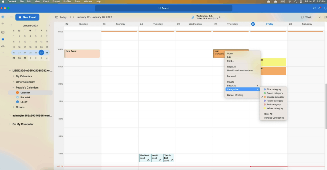Screen dimensions: 327x170
Task: Open the Profiles menu in menu bar
Action: 67,1
